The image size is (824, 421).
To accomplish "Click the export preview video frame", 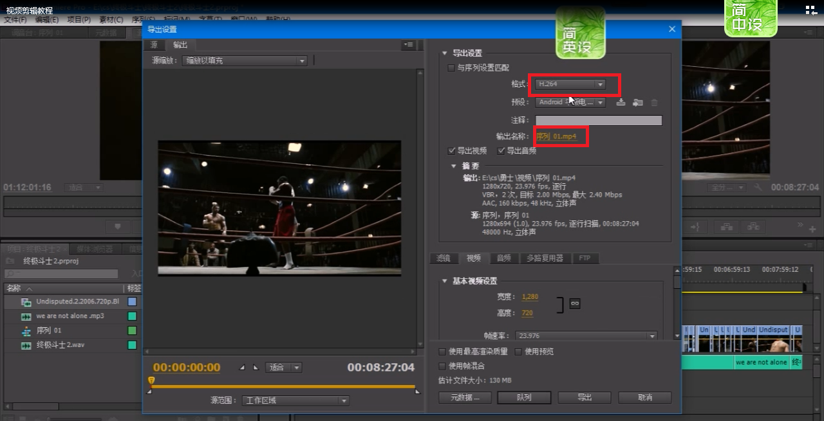I will click(x=279, y=208).
